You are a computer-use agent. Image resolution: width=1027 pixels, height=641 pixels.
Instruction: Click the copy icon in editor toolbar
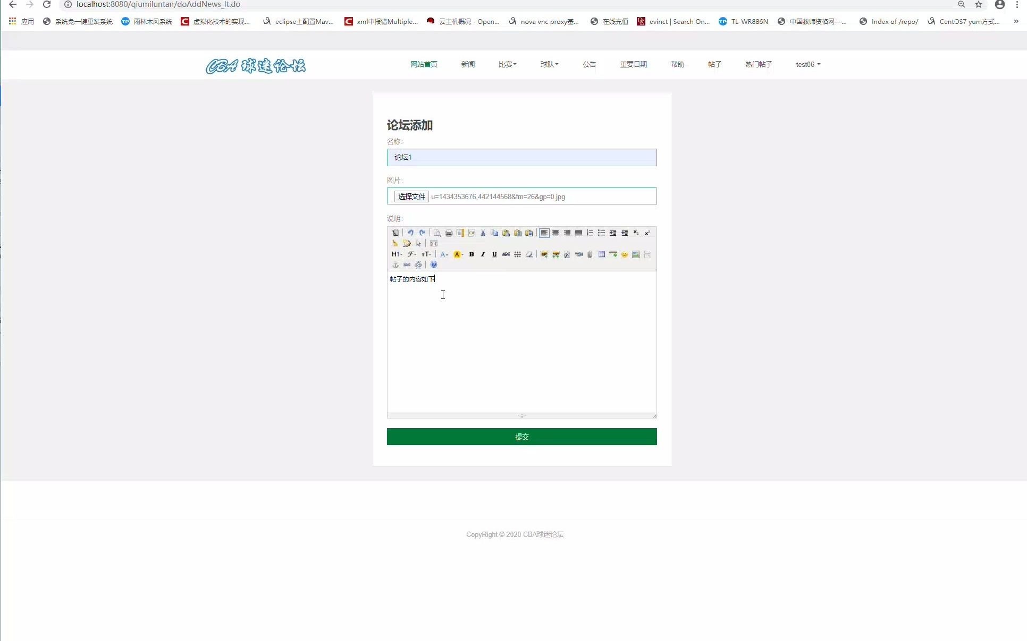pyautogui.click(x=494, y=233)
